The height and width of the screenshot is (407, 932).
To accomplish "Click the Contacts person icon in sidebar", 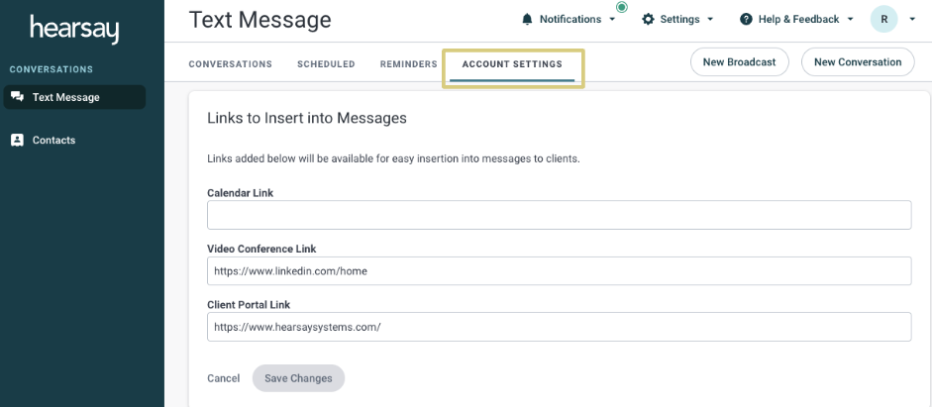I will click(x=17, y=141).
